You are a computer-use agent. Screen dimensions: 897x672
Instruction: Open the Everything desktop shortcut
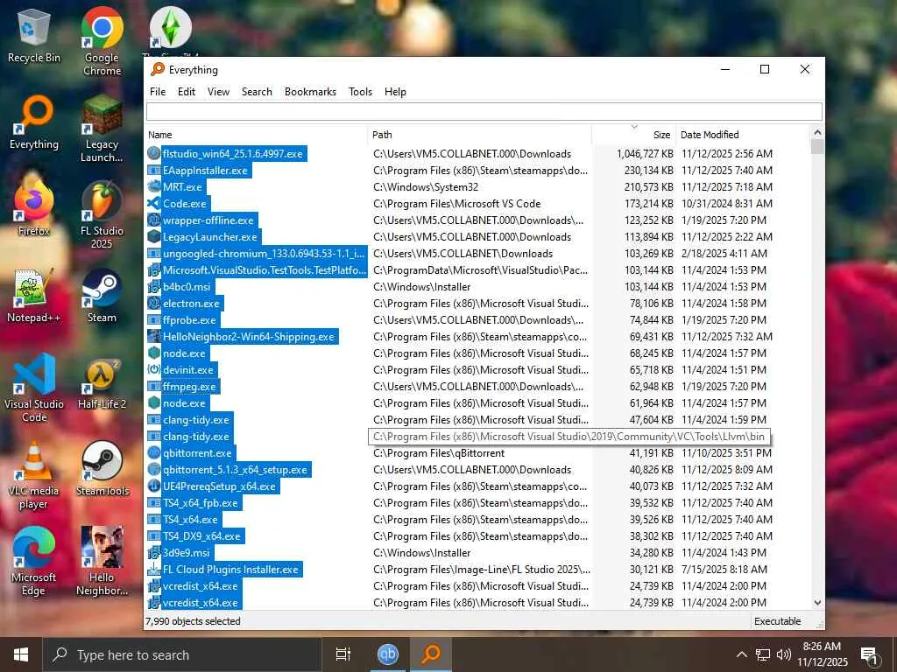point(34,122)
